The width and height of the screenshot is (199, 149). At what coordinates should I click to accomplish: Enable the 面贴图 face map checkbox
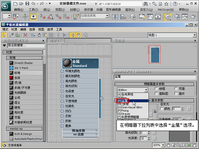(156, 94)
